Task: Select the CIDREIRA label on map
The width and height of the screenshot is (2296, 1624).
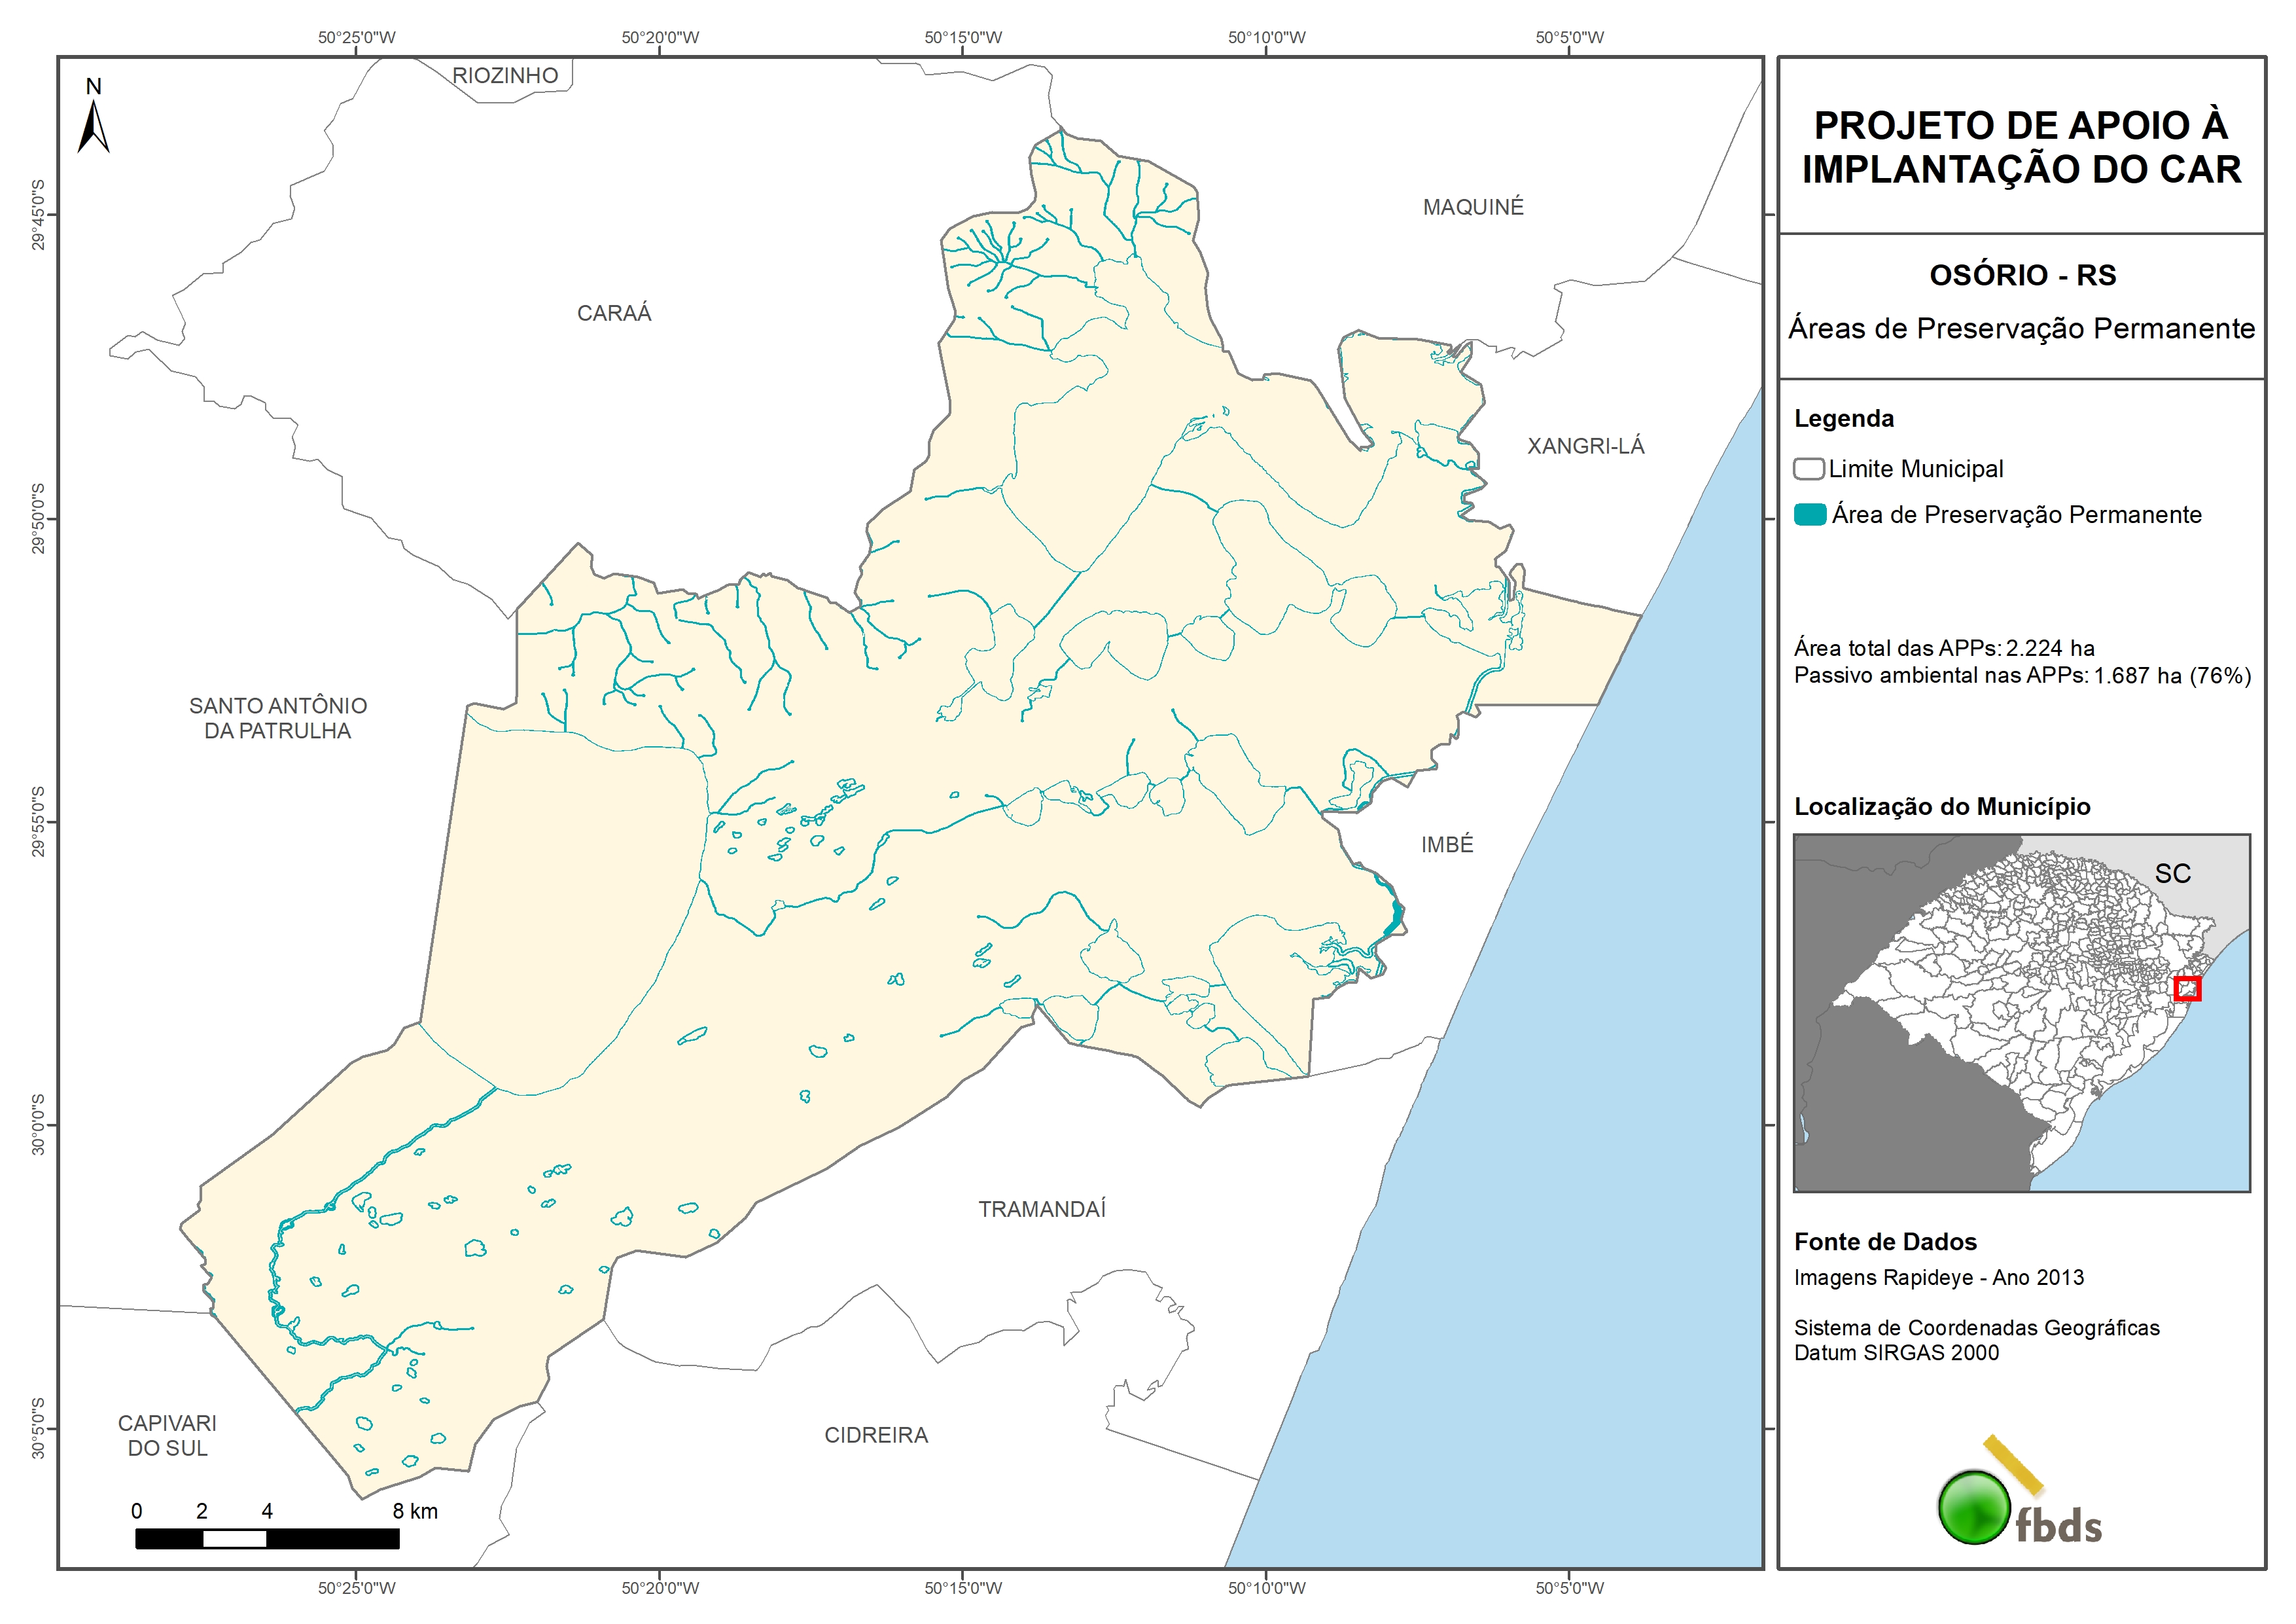Action: (x=876, y=1435)
